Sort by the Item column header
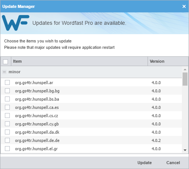 click(x=79, y=61)
